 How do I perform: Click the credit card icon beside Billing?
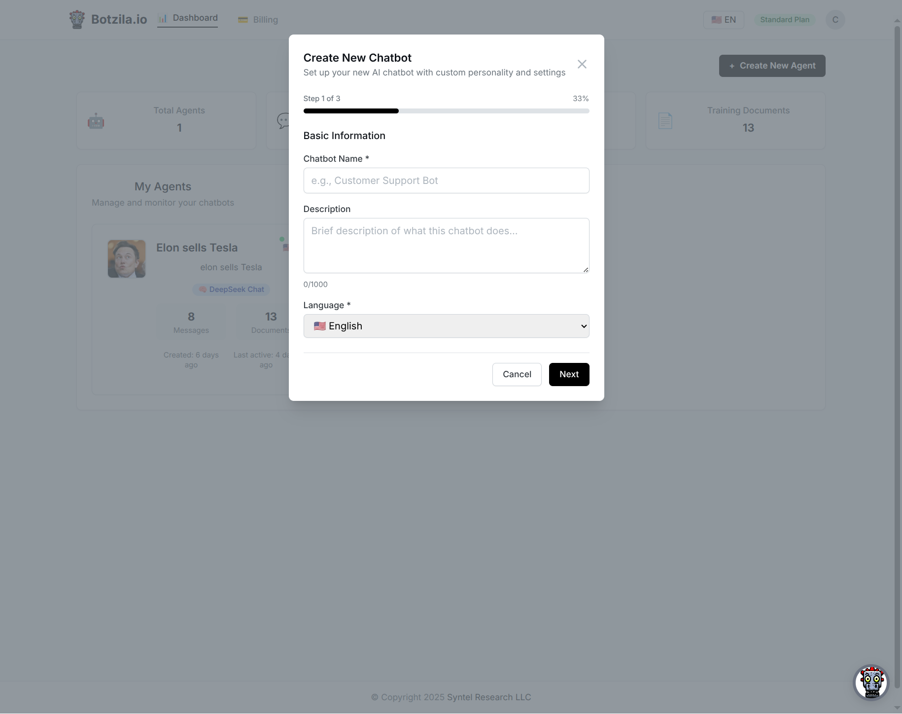coord(243,20)
